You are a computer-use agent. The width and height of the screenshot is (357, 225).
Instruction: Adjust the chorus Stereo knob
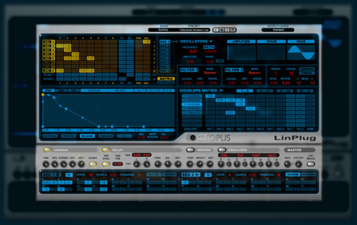pos(63,164)
